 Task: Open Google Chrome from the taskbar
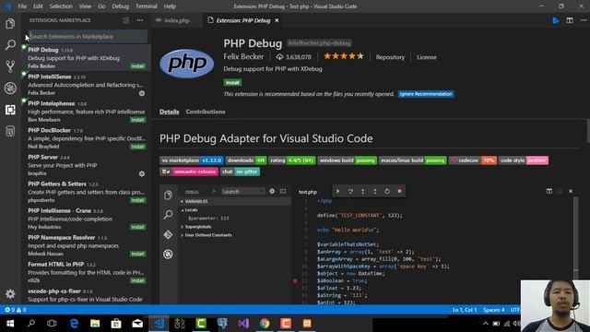click(265, 324)
